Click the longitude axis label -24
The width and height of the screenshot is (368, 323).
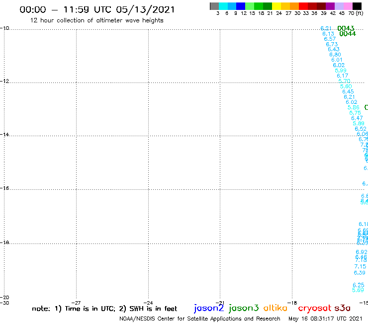(148, 303)
